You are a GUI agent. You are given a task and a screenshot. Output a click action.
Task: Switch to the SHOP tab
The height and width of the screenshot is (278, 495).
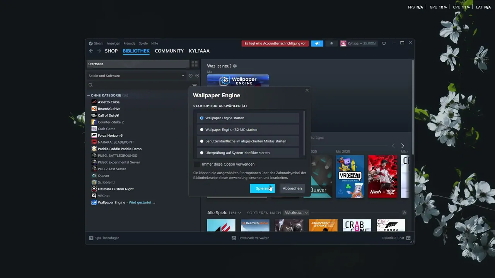(111, 51)
